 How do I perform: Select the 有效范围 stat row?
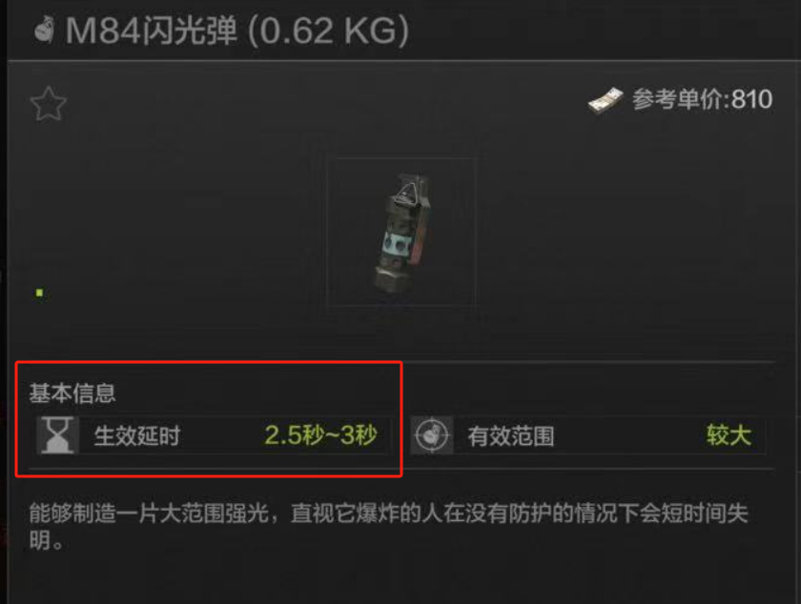(x=588, y=435)
